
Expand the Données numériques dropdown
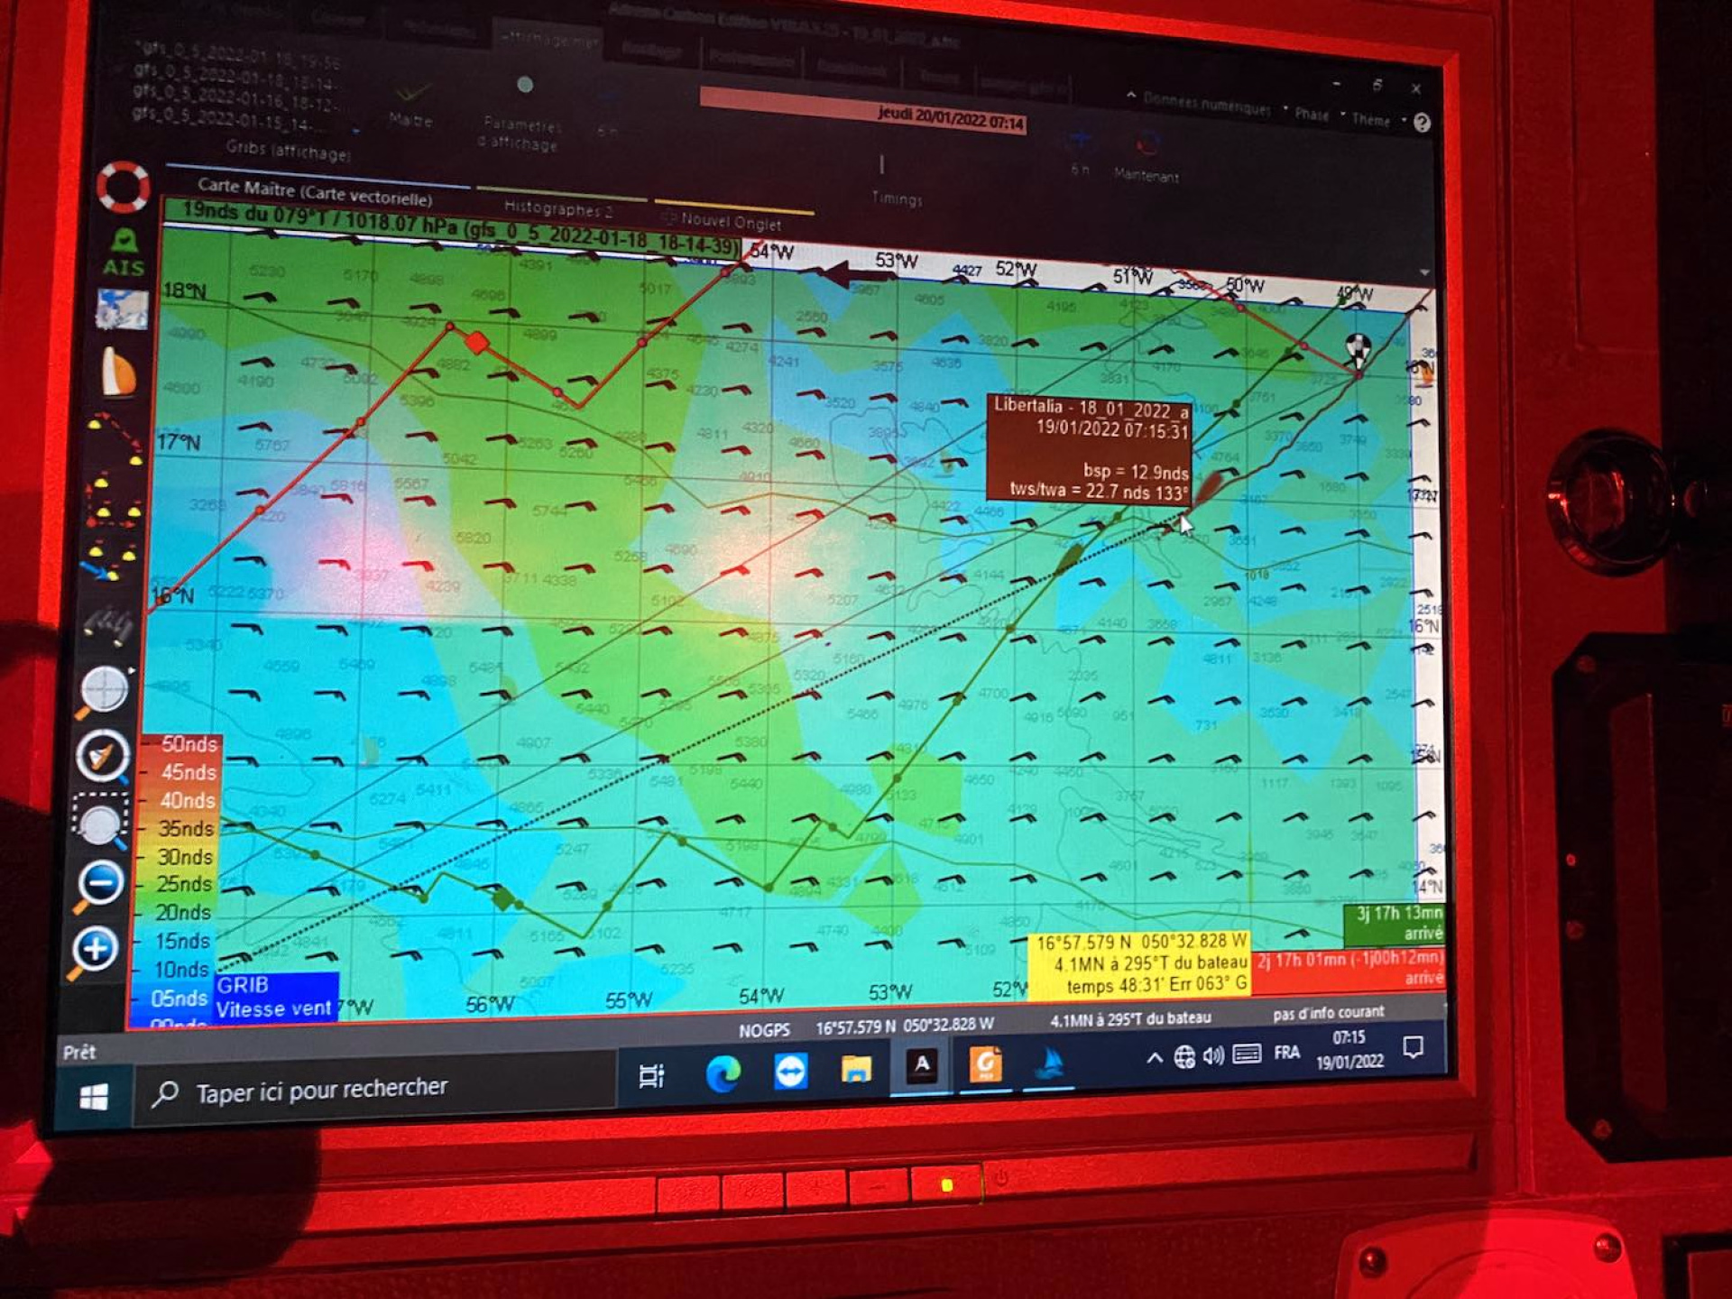(1207, 105)
